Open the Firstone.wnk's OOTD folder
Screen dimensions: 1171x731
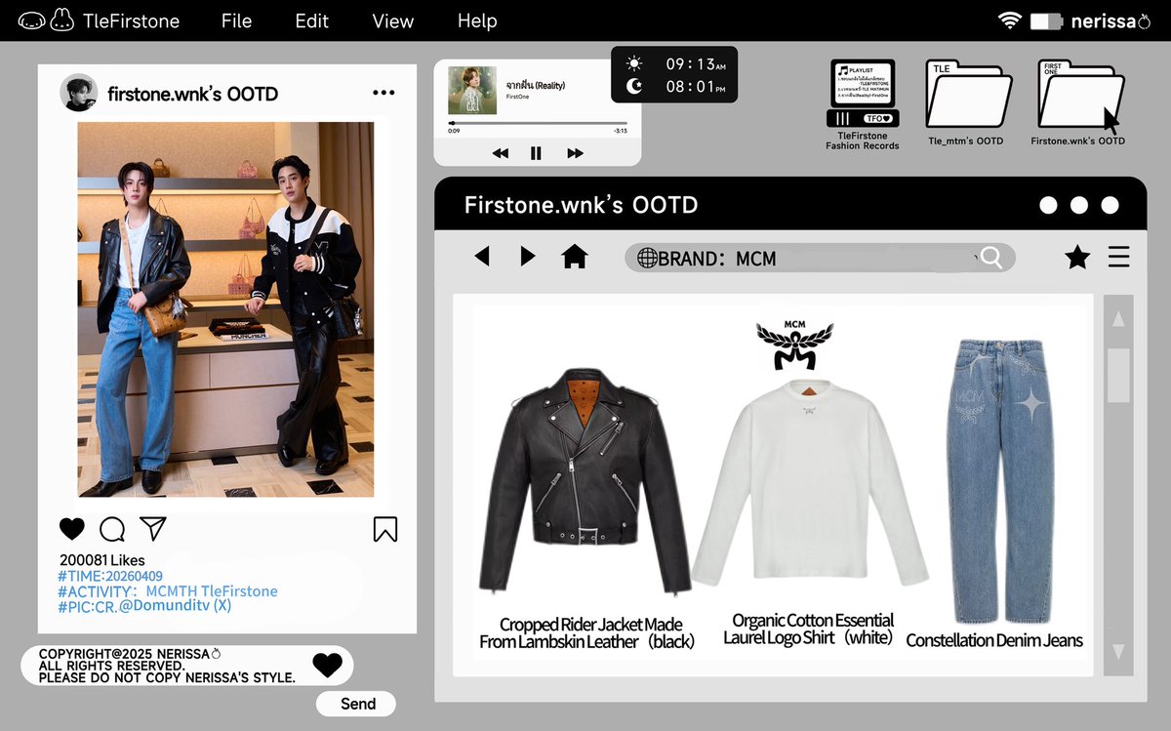click(x=1078, y=103)
